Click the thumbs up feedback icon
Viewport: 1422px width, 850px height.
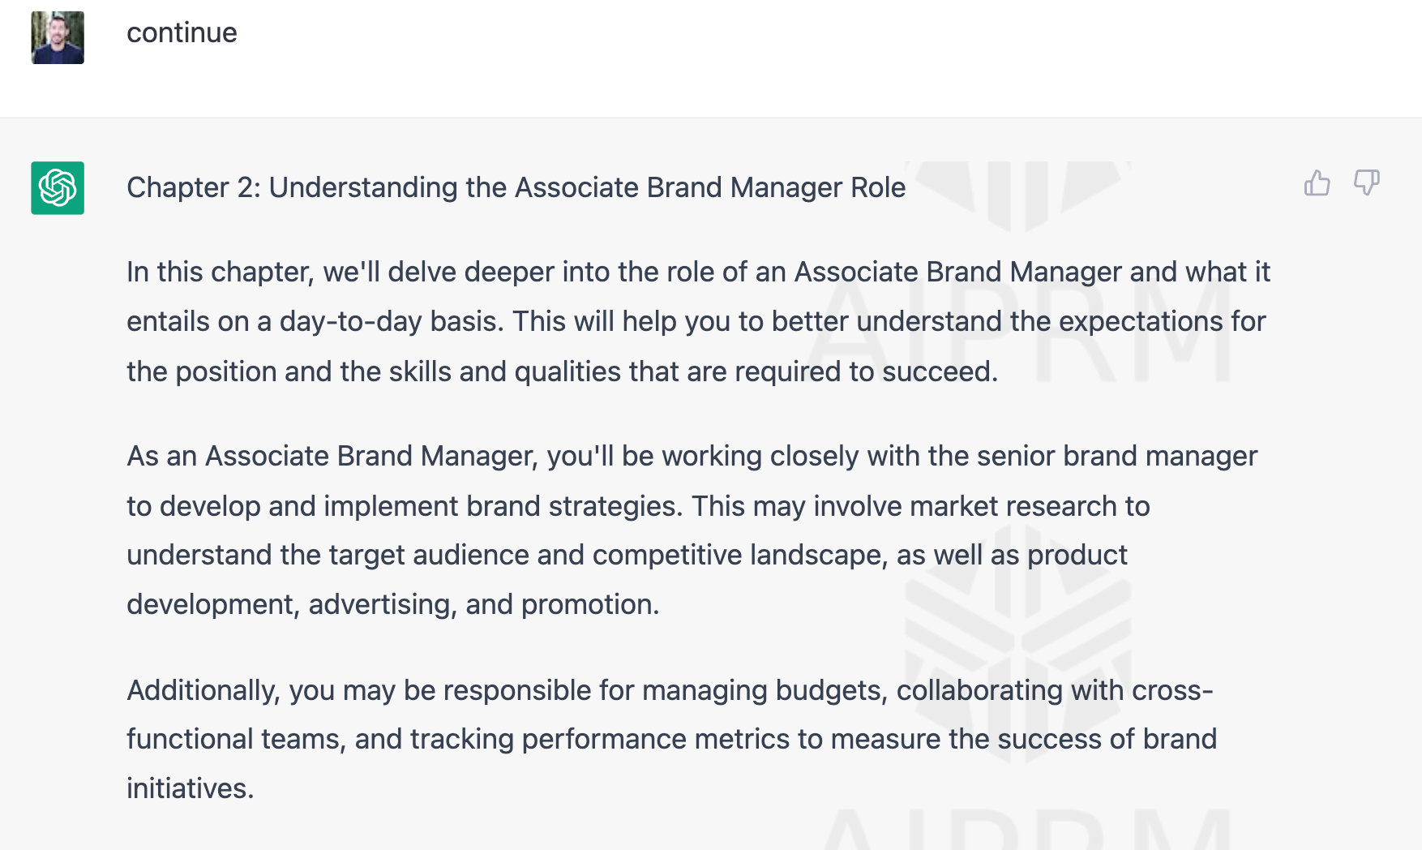[x=1317, y=183]
